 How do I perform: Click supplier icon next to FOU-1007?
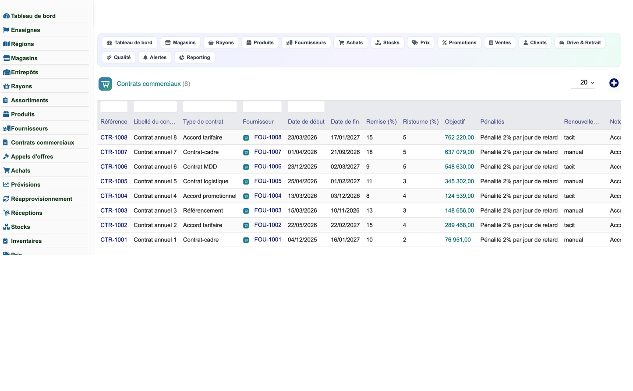coord(246,153)
